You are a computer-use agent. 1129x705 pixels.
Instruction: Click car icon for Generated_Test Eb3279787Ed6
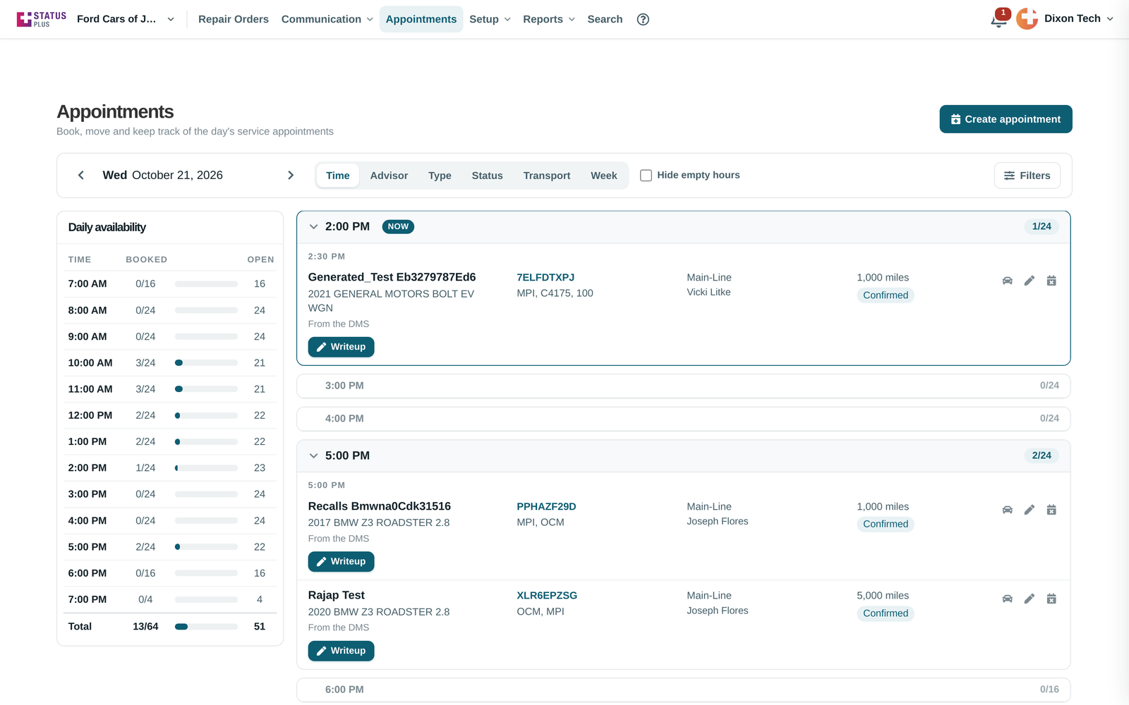pyautogui.click(x=1008, y=281)
